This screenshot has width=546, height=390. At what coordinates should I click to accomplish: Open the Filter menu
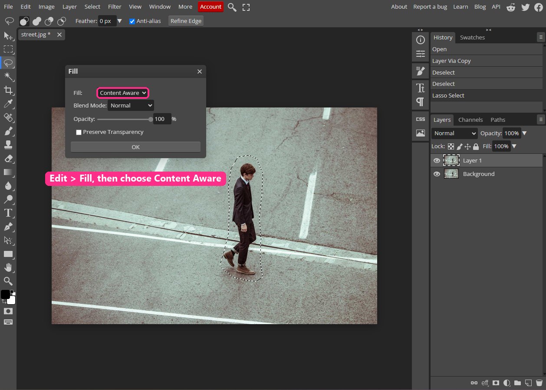(x=115, y=6)
